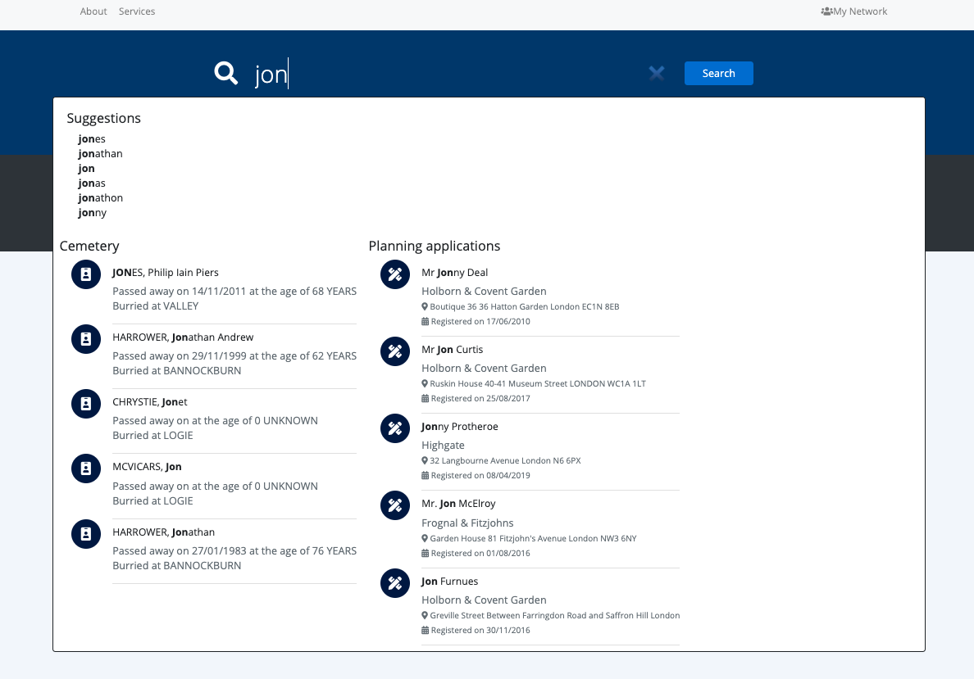Open planning application for Mr. Jon McElroy

pos(458,504)
